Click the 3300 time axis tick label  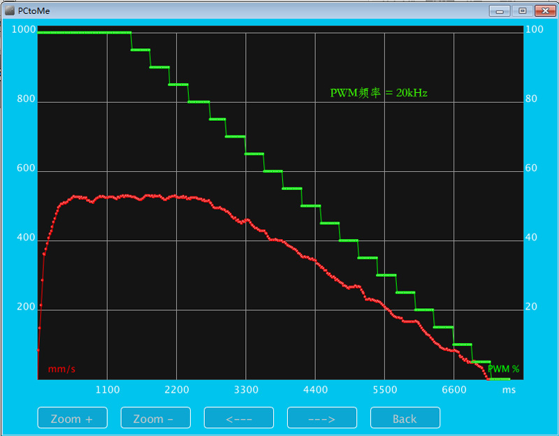pyautogui.click(x=246, y=390)
